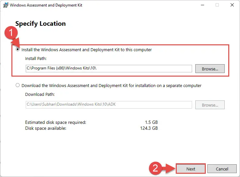
Task: Click the '1.5 GB' value
Action: tap(151, 122)
